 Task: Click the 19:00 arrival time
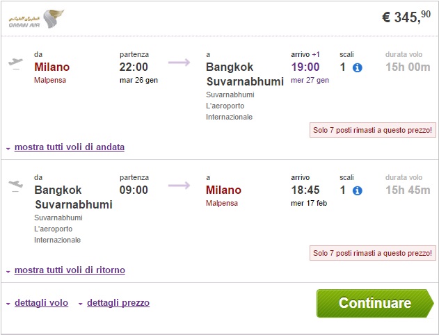point(305,67)
